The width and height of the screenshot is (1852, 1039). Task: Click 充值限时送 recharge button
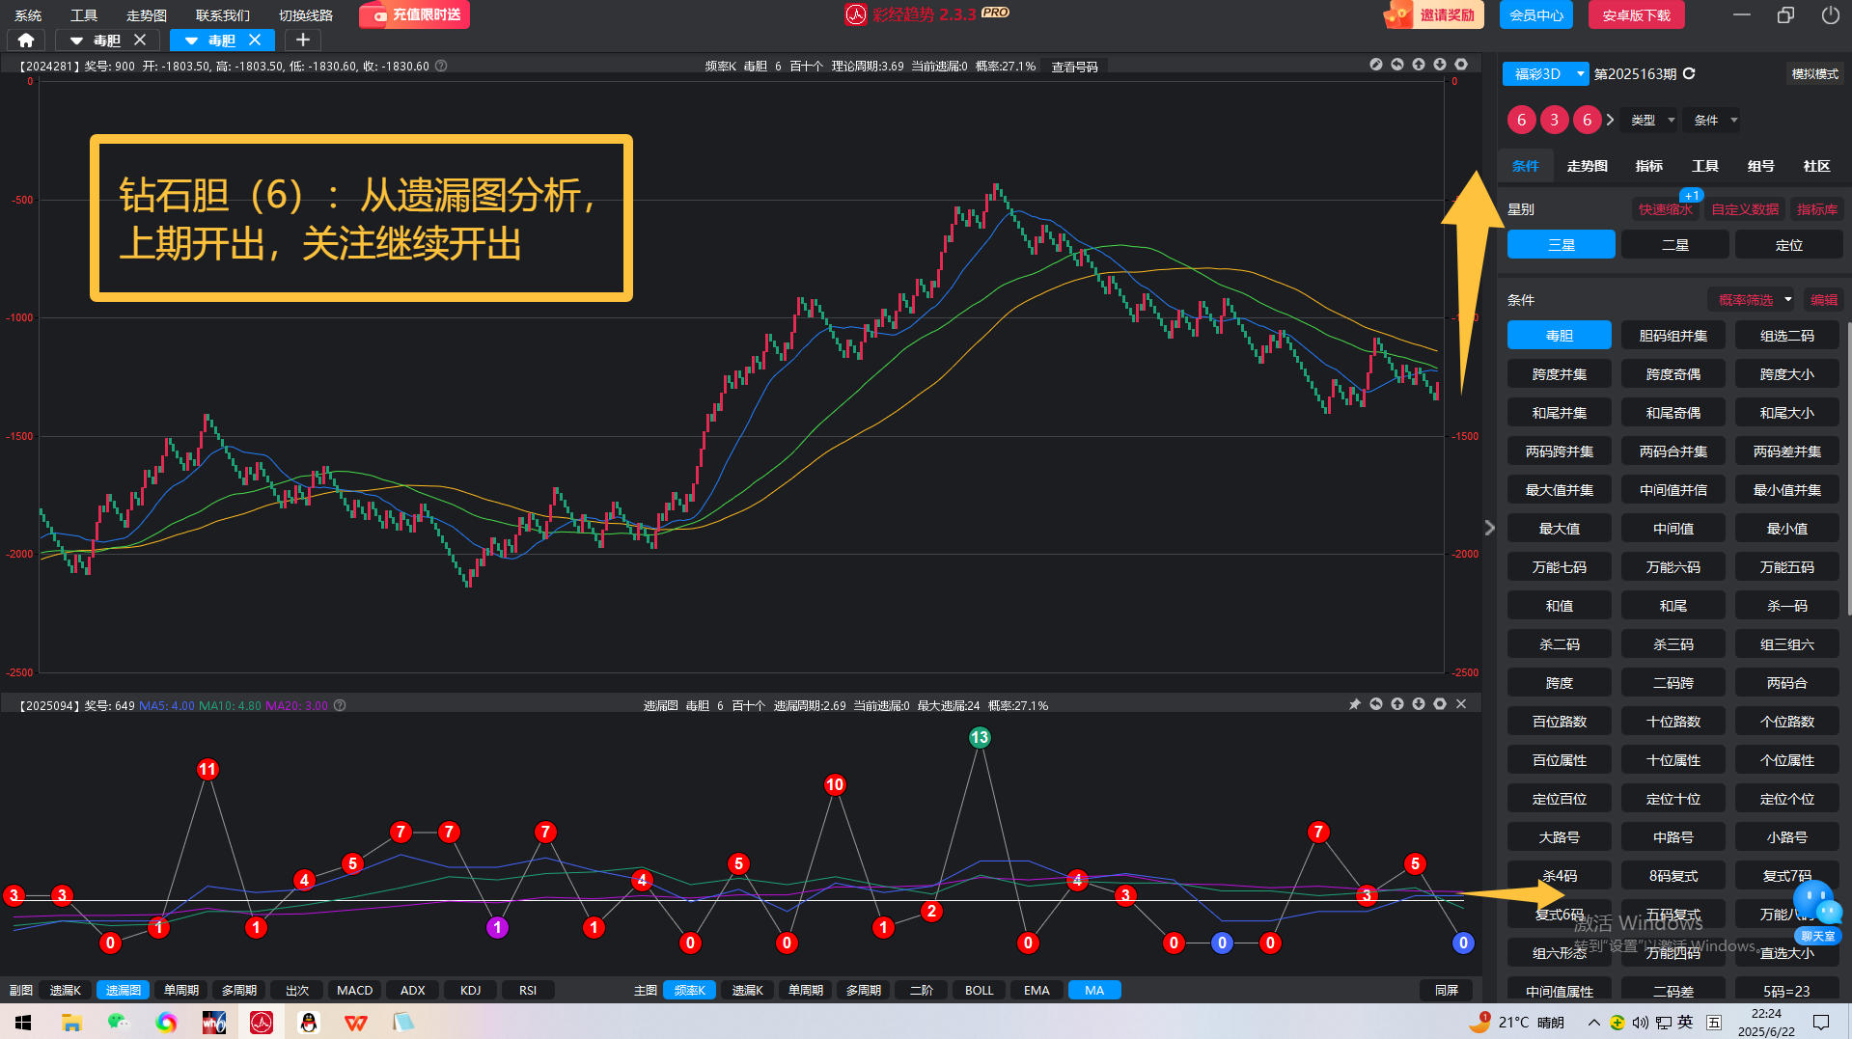click(414, 14)
